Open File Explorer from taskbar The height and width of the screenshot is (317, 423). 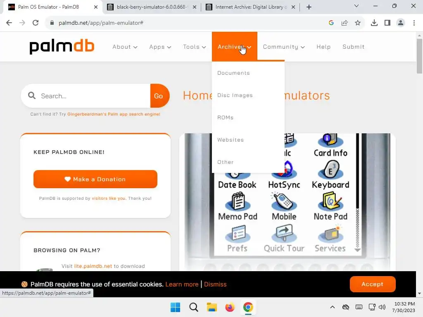click(x=212, y=307)
